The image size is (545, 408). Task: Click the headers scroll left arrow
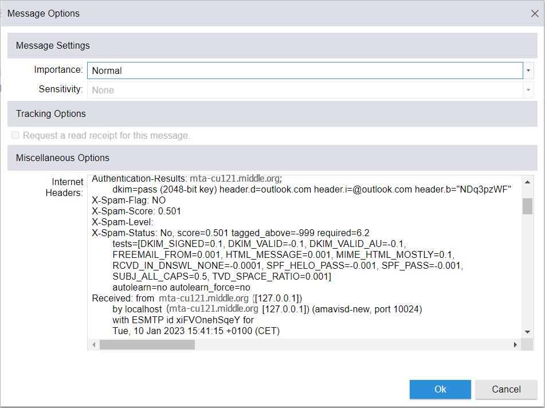coord(94,344)
